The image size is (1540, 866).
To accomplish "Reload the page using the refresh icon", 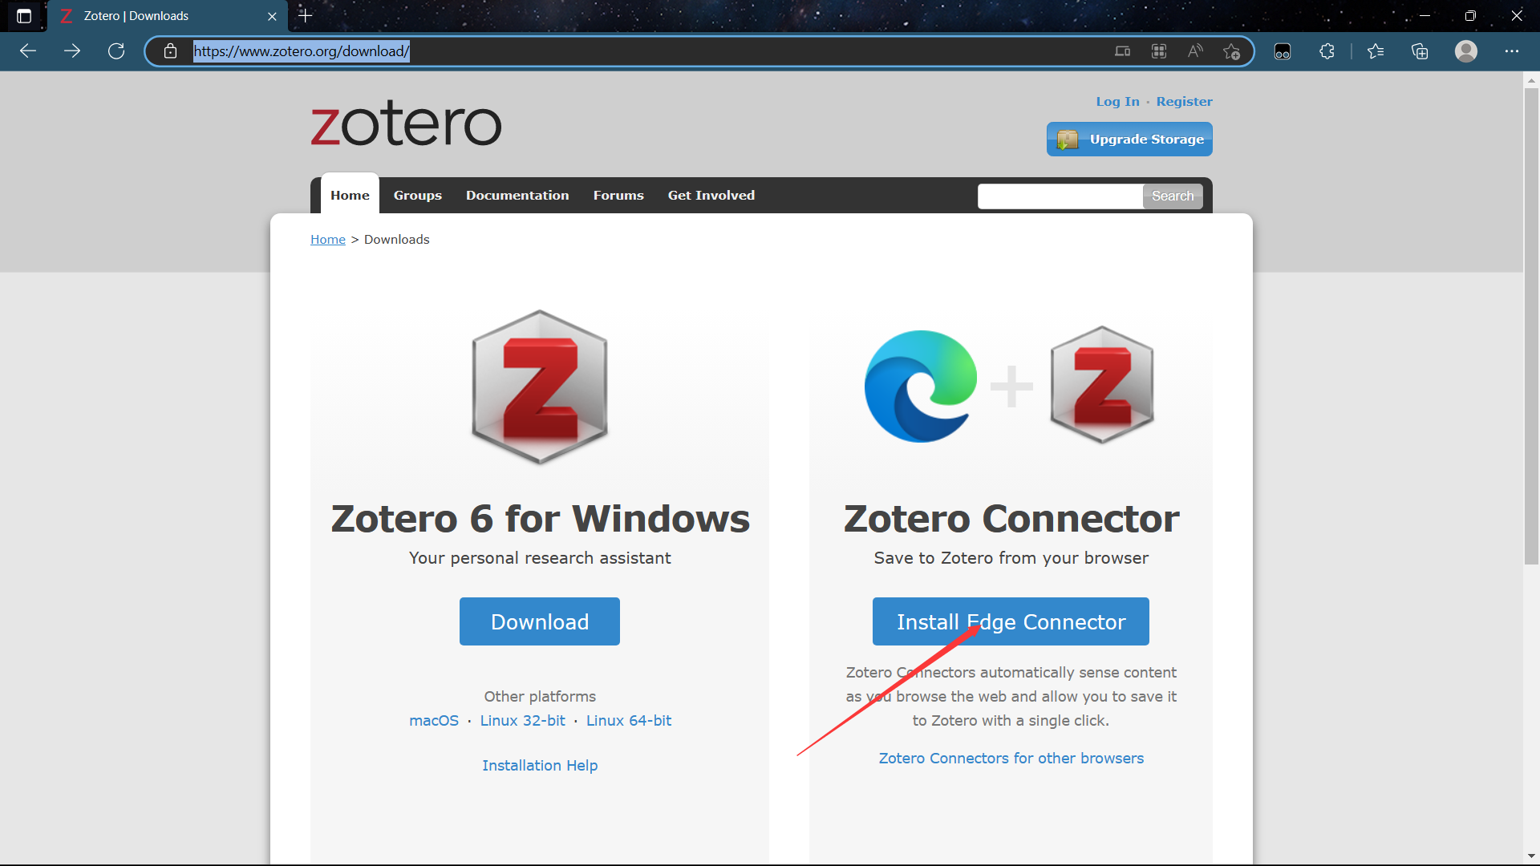I will pos(116,51).
